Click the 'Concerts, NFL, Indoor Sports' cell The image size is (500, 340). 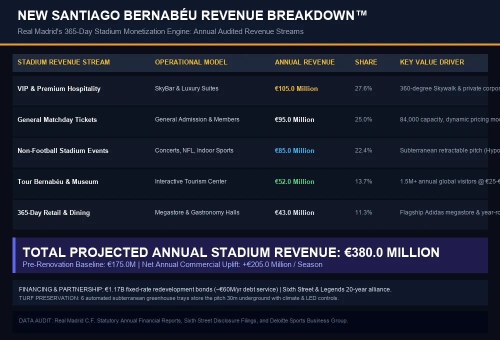[x=194, y=150]
